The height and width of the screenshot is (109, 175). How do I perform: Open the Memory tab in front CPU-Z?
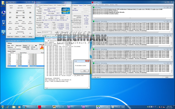point(51,5)
